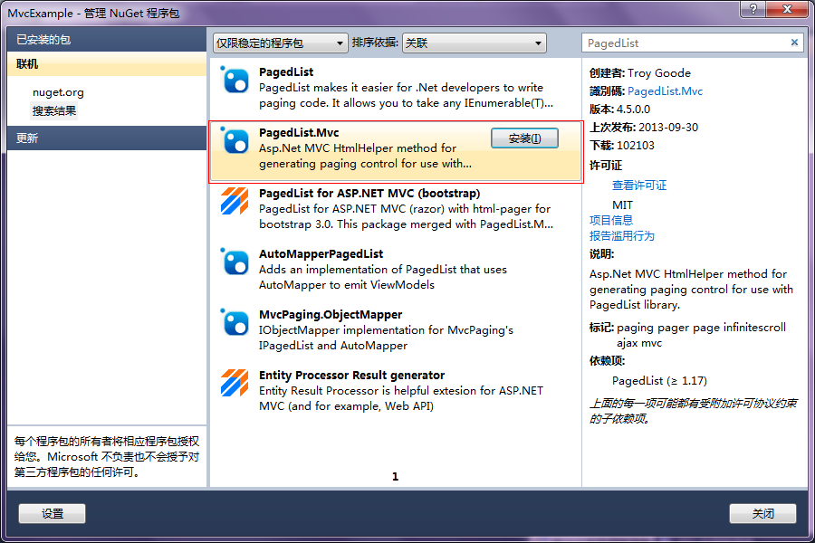Click the Entity Processor Result generator icon
The image size is (815, 543).
[235, 384]
